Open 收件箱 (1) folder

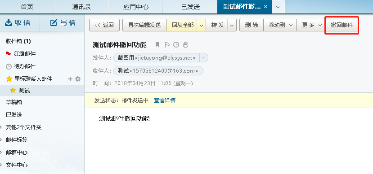pyautogui.click(x=18, y=42)
